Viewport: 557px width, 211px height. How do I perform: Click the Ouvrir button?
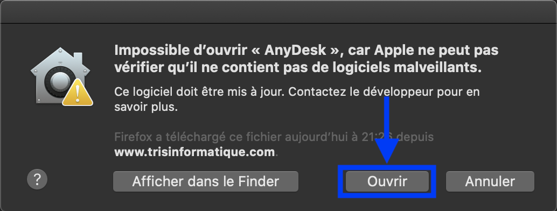pyautogui.click(x=387, y=181)
